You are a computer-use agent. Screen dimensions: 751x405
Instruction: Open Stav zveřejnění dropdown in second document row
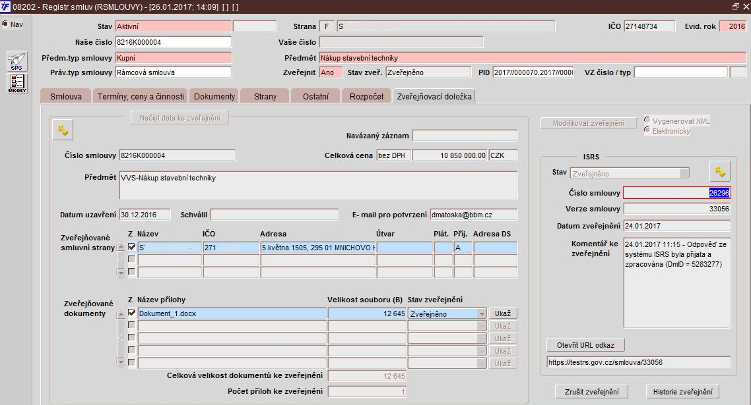[x=481, y=326]
